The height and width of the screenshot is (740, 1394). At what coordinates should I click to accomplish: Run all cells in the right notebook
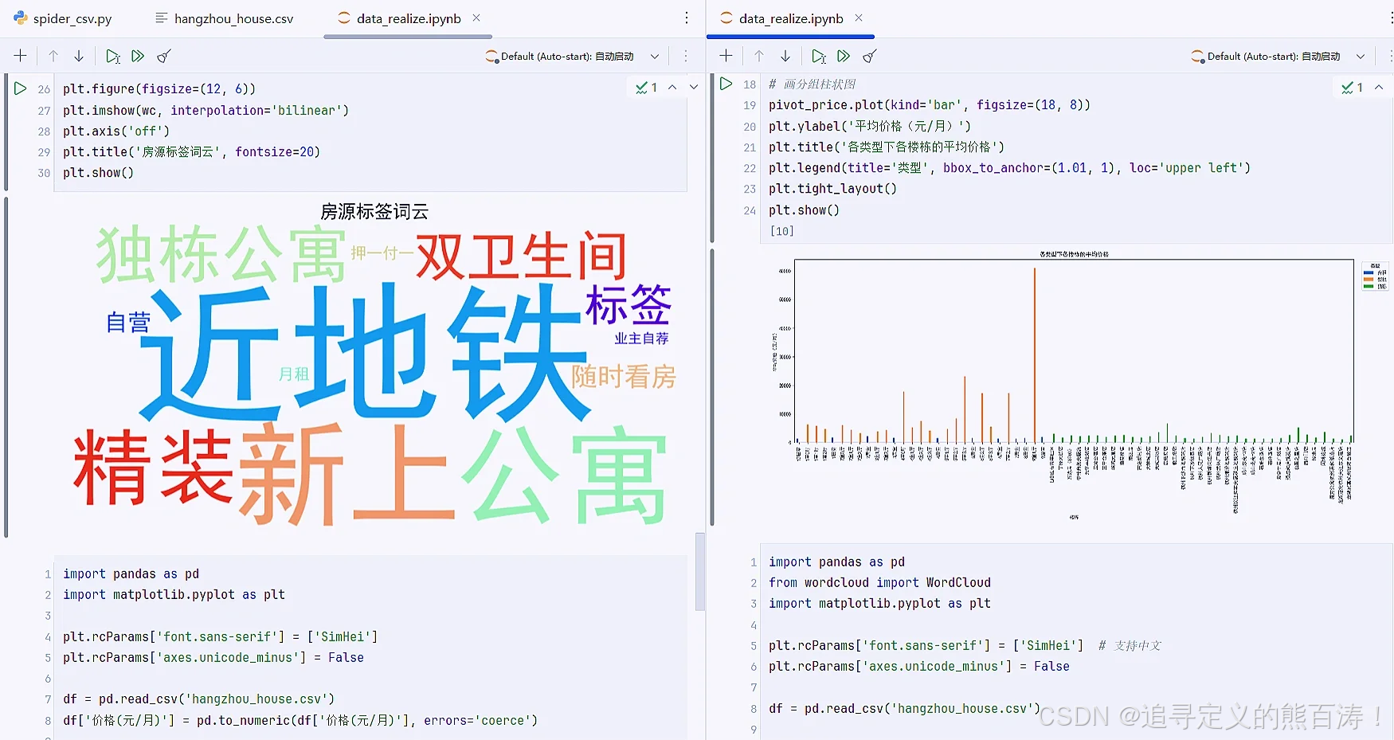844,56
